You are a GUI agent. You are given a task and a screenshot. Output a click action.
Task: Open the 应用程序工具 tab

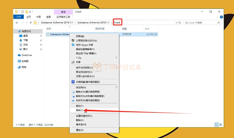tap(63, 17)
